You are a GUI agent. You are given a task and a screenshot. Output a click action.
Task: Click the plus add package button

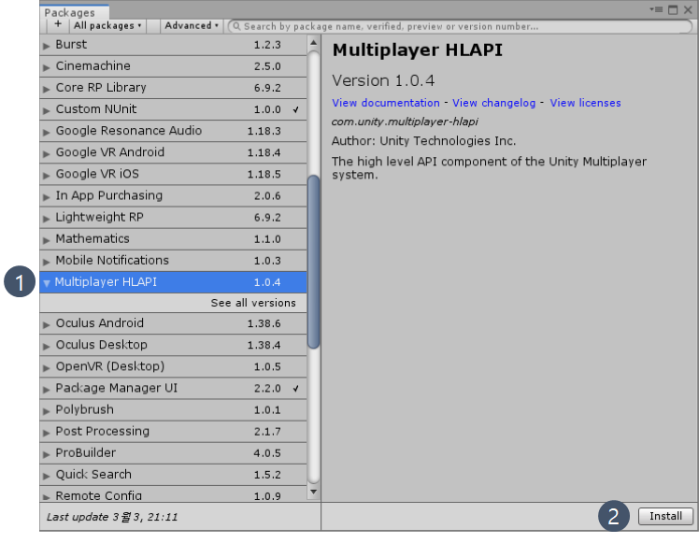click(58, 25)
